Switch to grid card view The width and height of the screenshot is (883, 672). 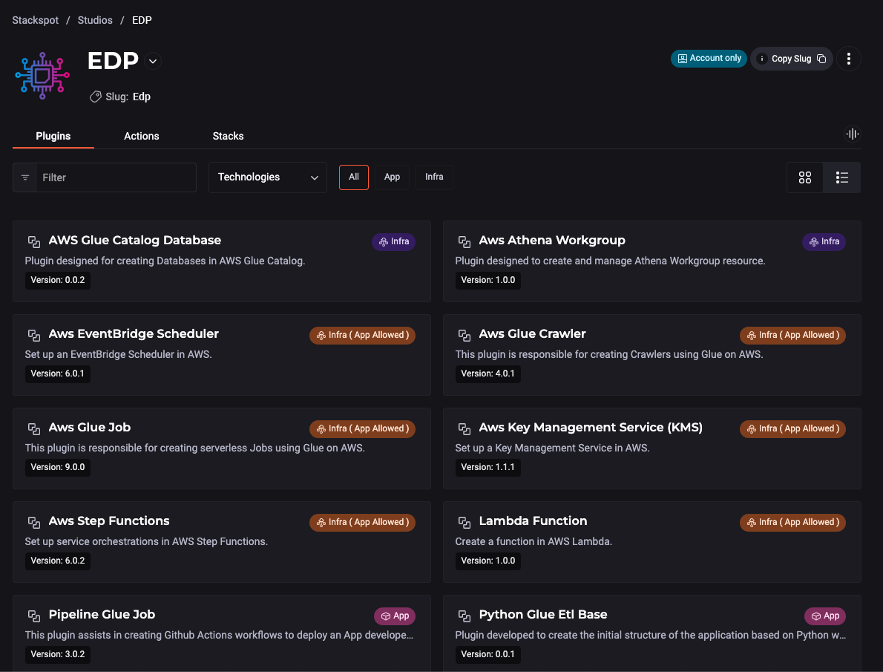805,177
